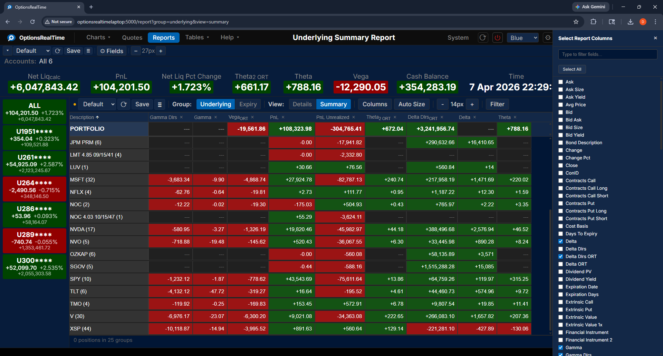Switch view to Summary

333,104
